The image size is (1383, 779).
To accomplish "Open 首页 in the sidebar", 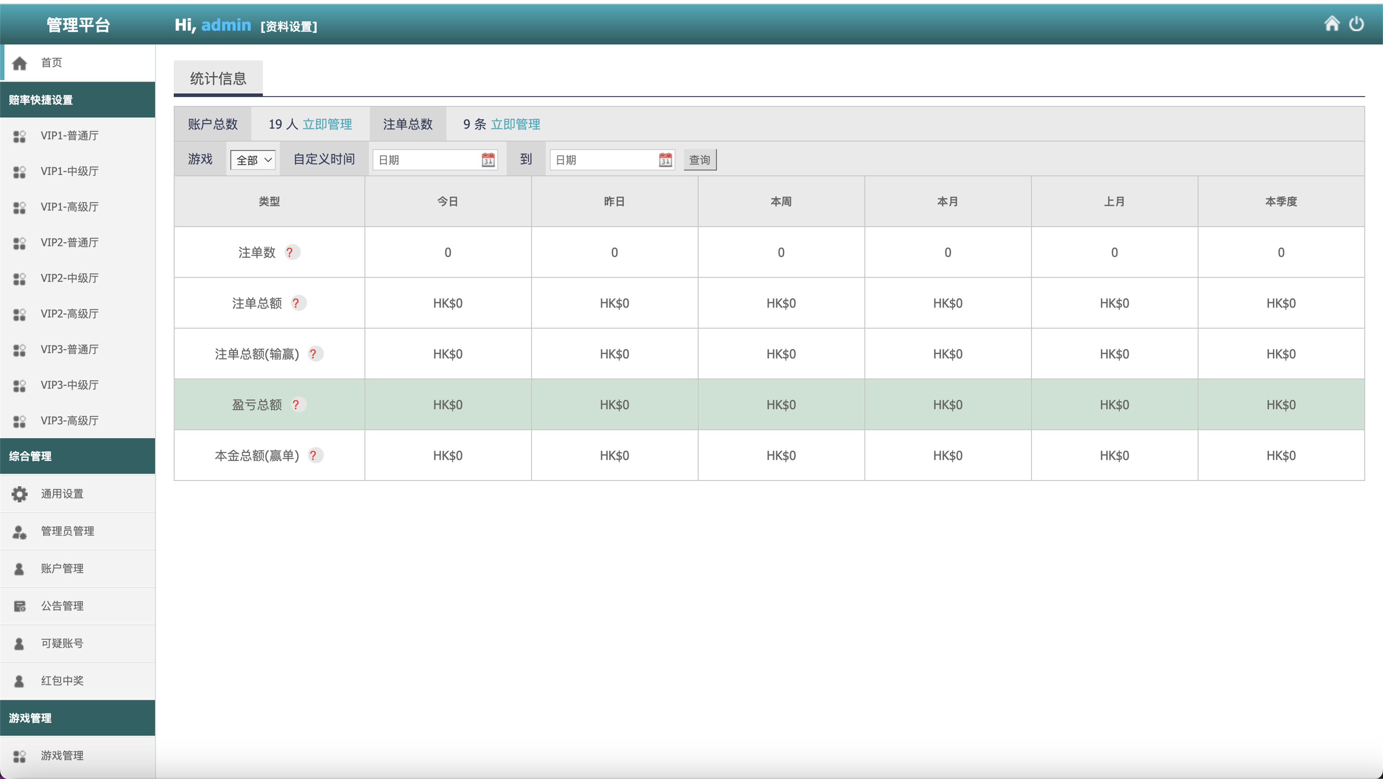I will coord(52,63).
